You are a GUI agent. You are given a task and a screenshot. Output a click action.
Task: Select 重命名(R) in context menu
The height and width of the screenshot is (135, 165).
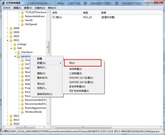tap(47, 78)
